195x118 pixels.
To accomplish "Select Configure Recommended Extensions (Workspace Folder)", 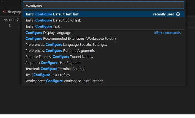I will pyautogui.click(x=104, y=38).
